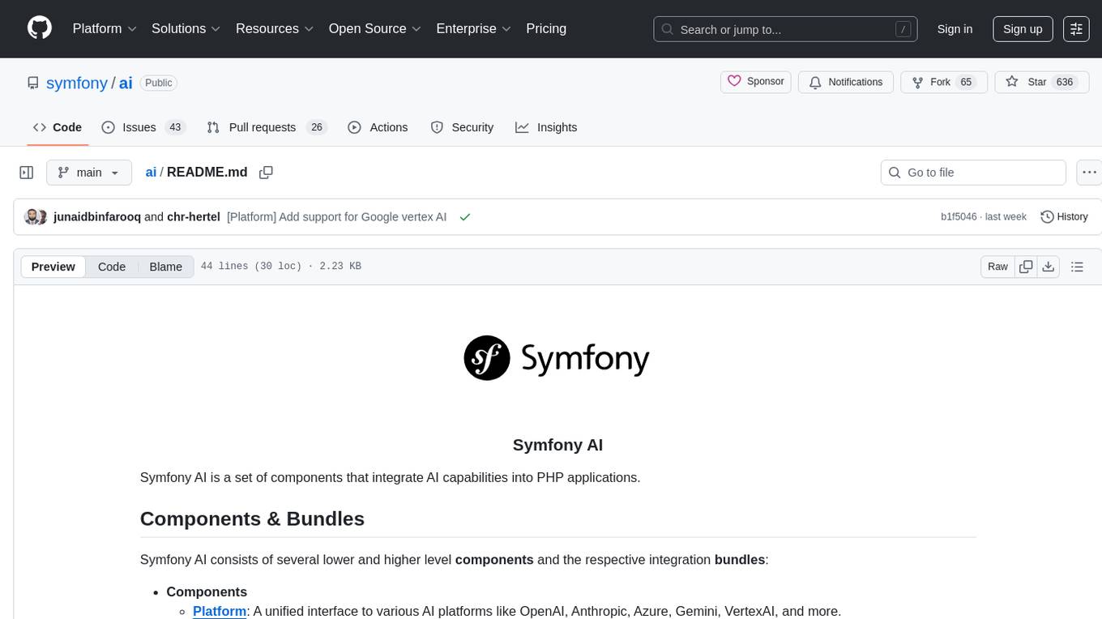Open commit b1f5046
The width and height of the screenshot is (1102, 619).
click(959, 217)
